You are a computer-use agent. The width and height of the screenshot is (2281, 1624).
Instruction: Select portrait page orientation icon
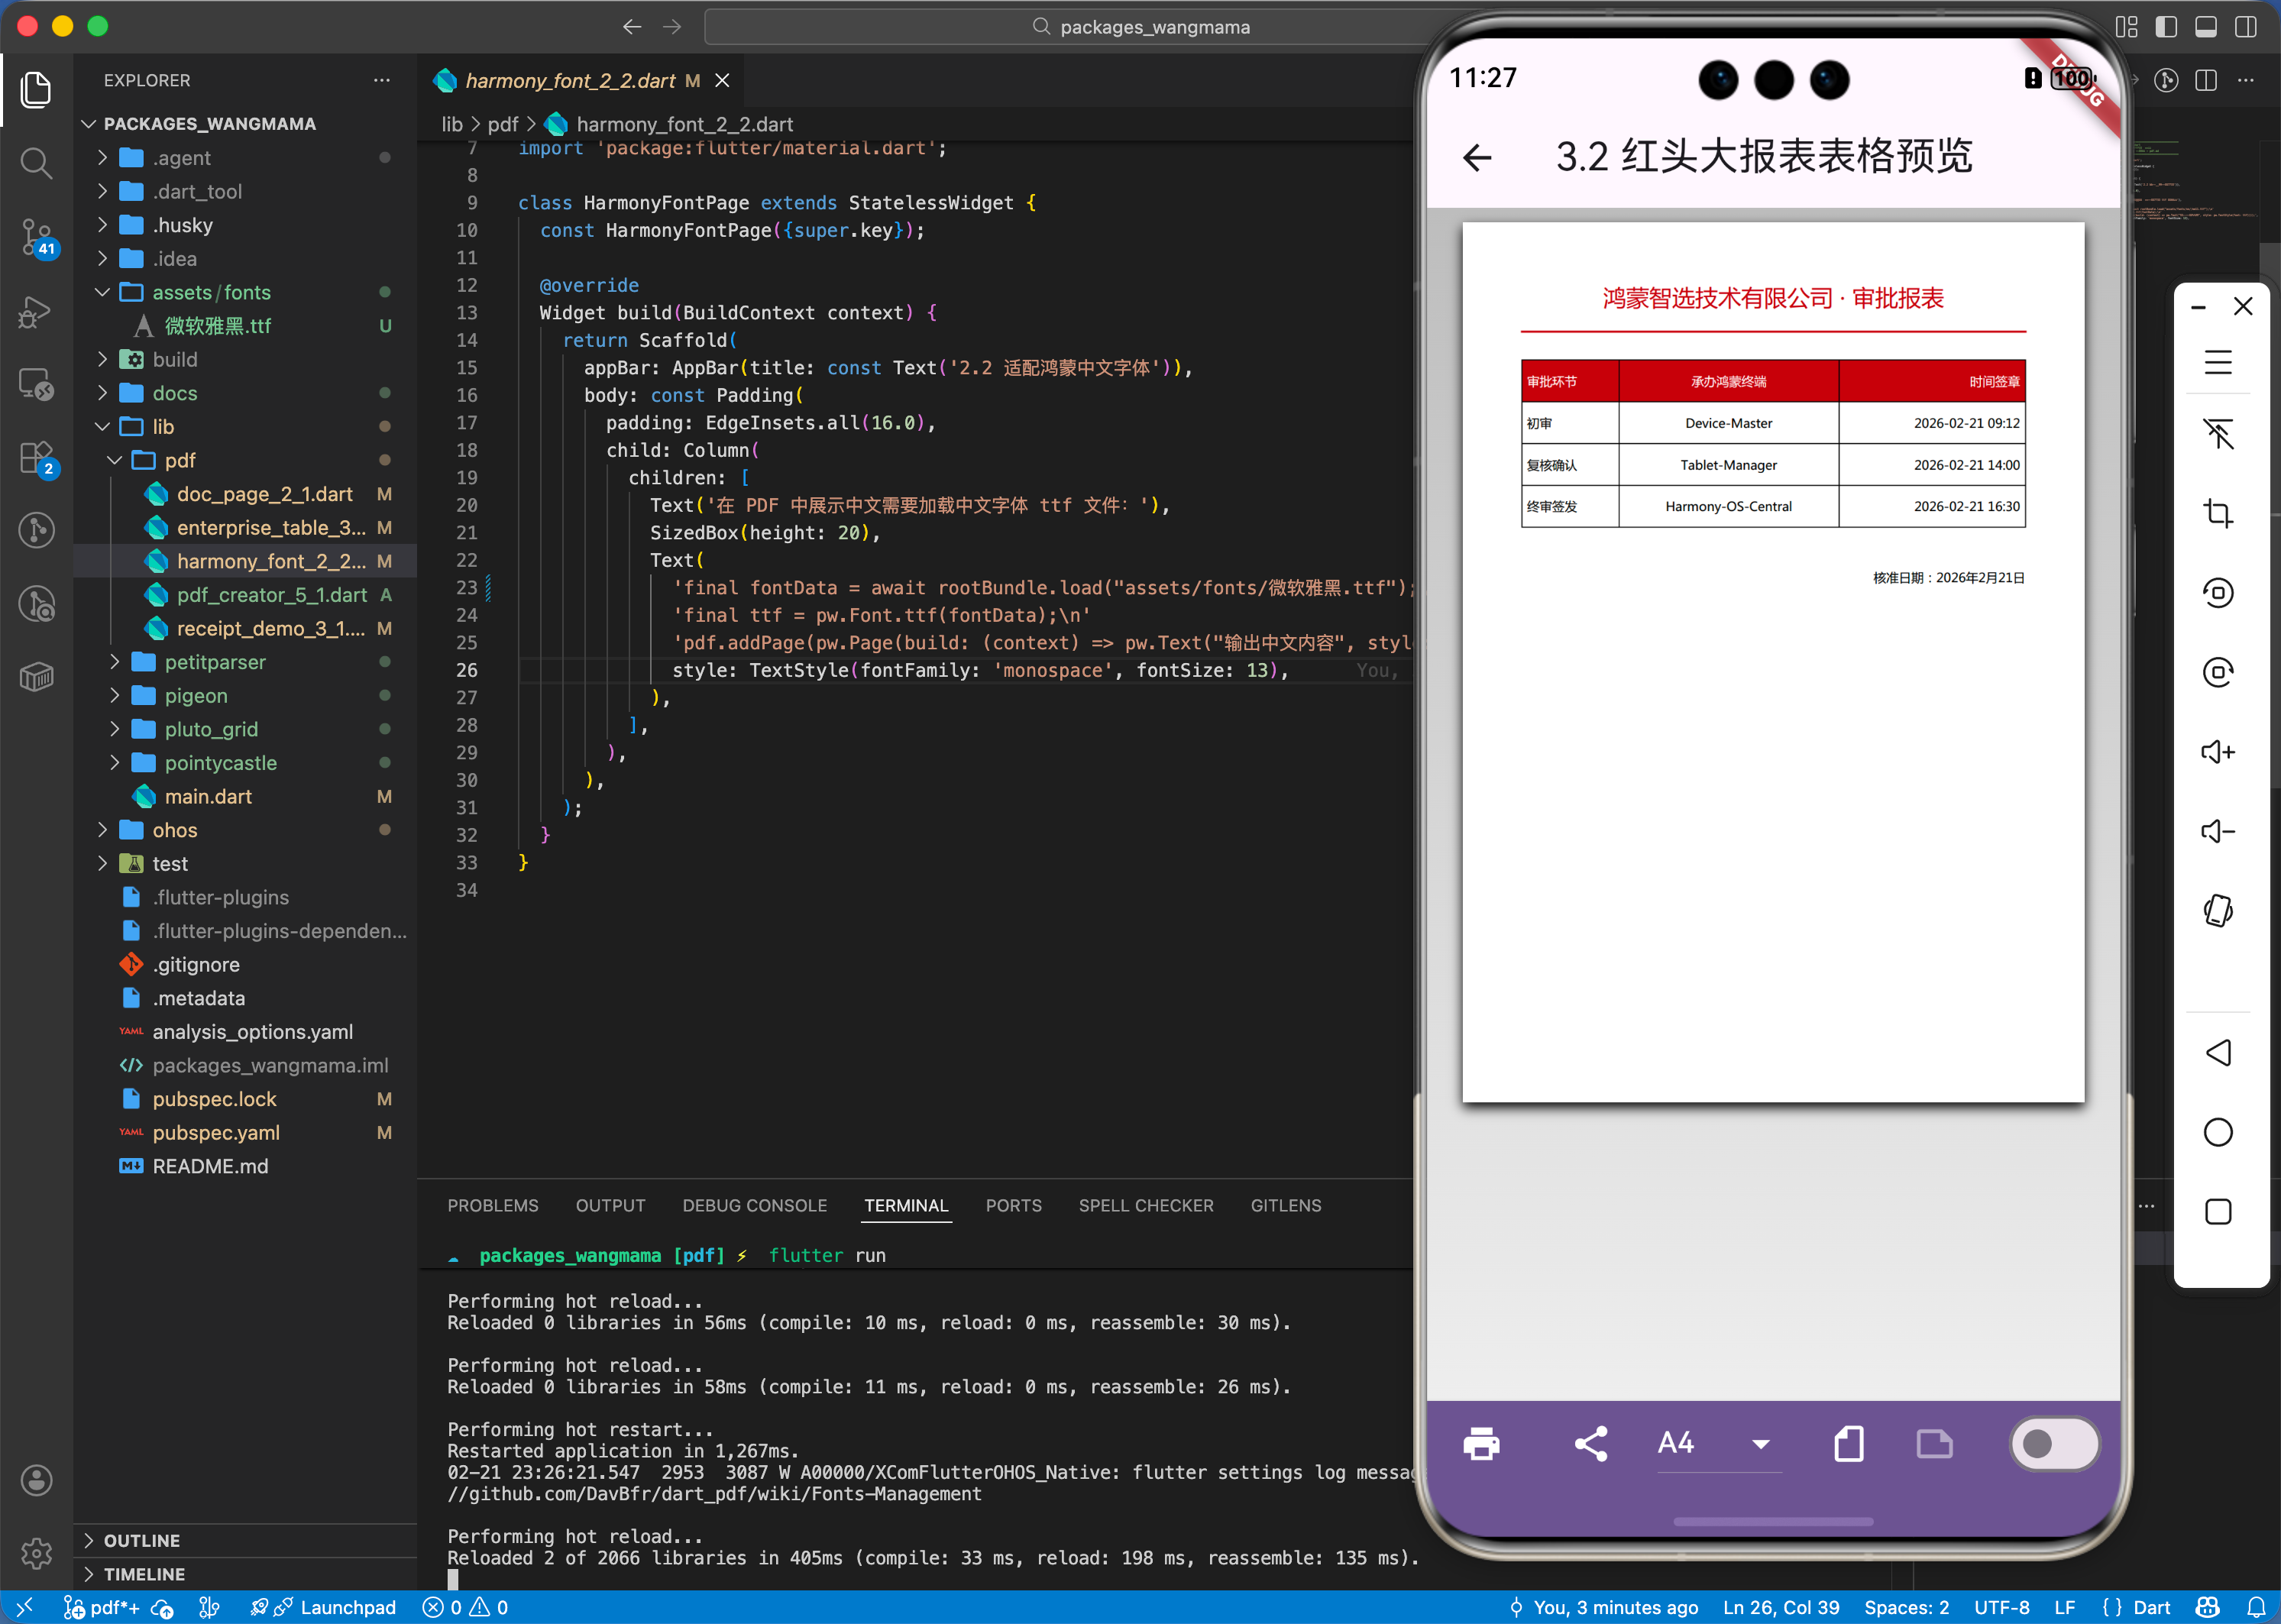(x=1848, y=1443)
